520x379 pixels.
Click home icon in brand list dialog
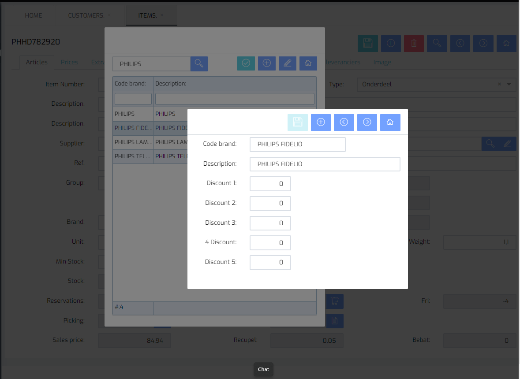point(308,63)
